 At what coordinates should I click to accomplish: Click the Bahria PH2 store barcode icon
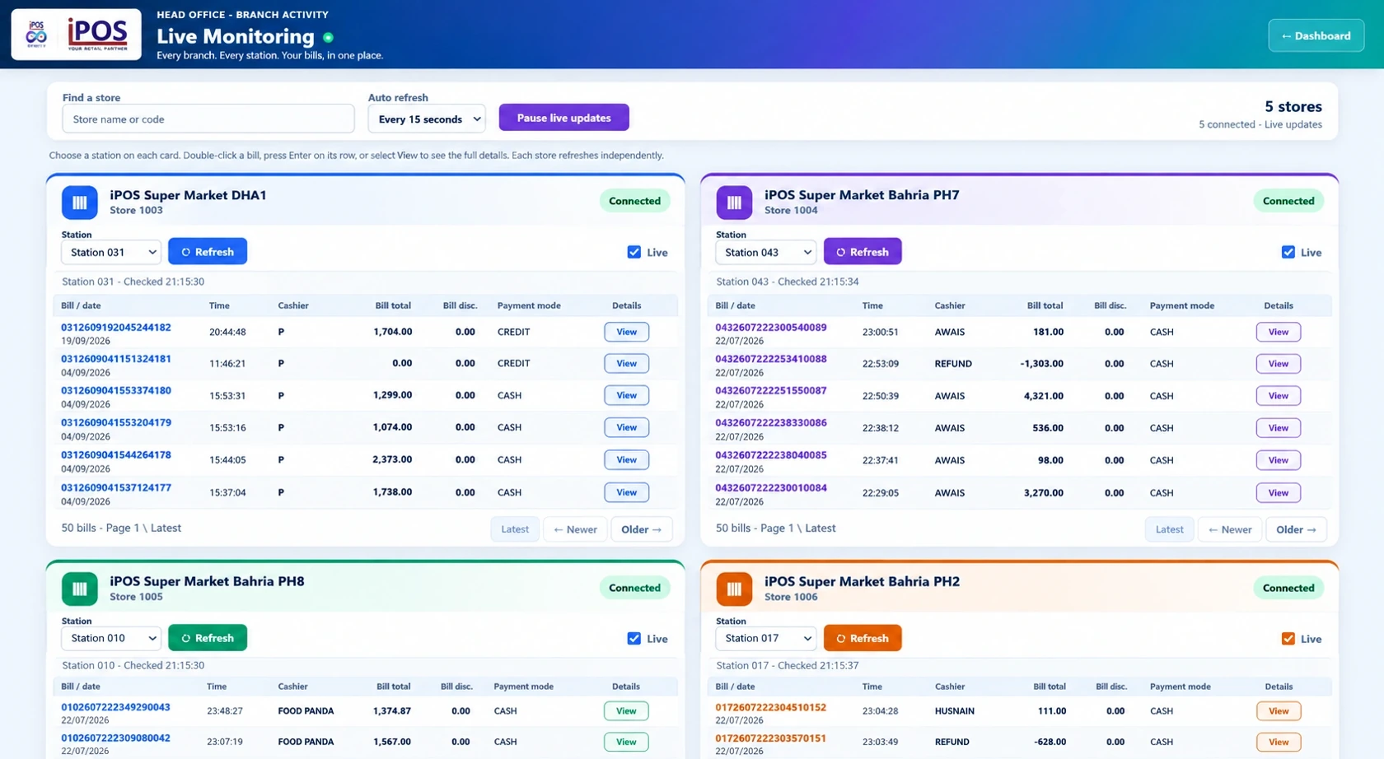734,589
